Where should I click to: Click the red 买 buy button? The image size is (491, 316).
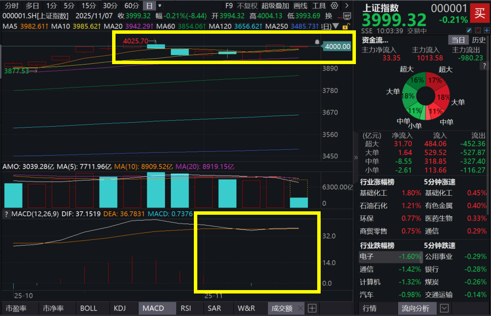click(479, 14)
